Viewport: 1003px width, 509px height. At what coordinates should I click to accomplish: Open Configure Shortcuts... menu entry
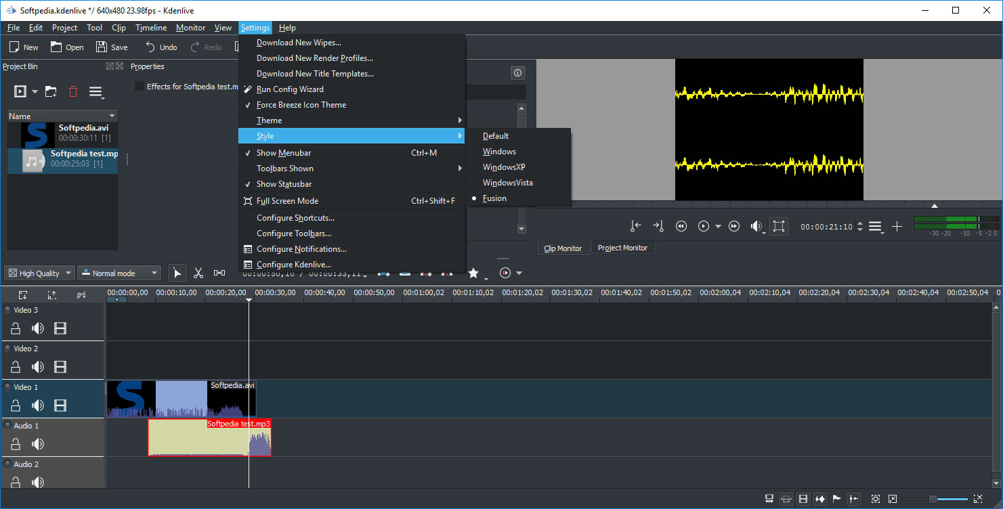pos(295,218)
